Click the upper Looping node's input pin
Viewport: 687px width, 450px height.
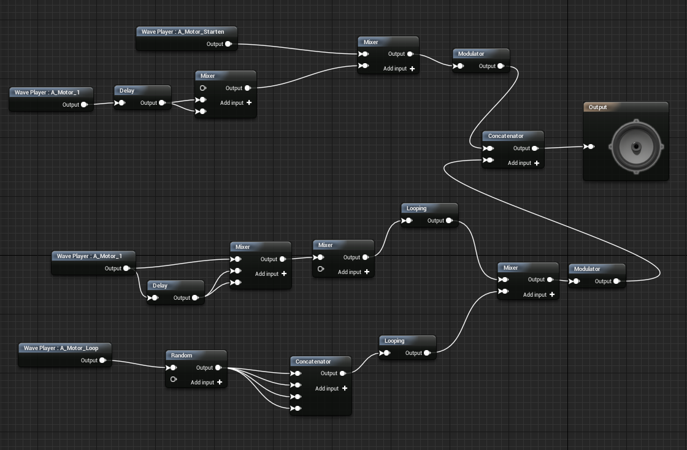pos(407,221)
